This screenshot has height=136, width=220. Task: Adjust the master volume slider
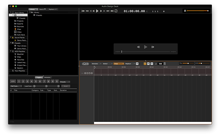[198, 11]
